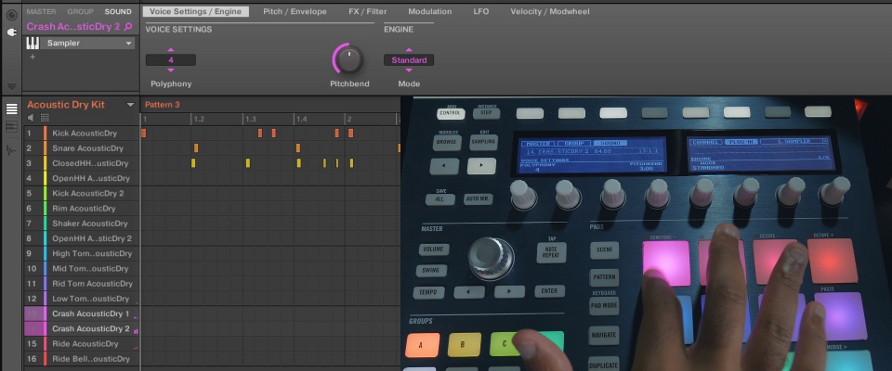Screen dimensions: 892x371
Task: Add a plug-in with the plus icon
Action: [33, 57]
